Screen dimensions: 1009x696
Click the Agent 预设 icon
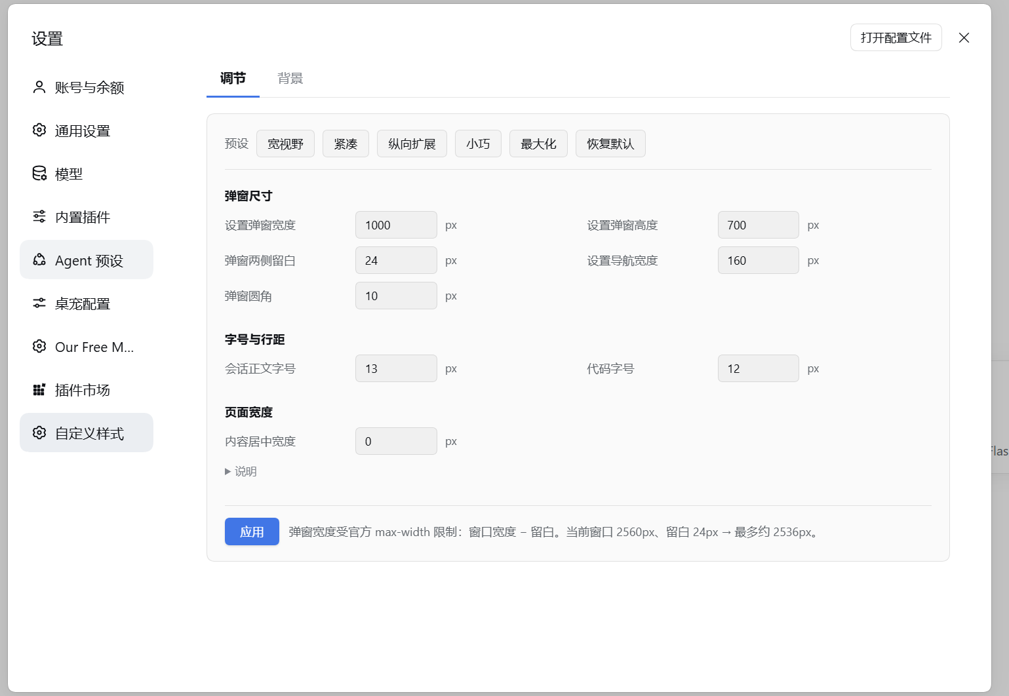(39, 260)
